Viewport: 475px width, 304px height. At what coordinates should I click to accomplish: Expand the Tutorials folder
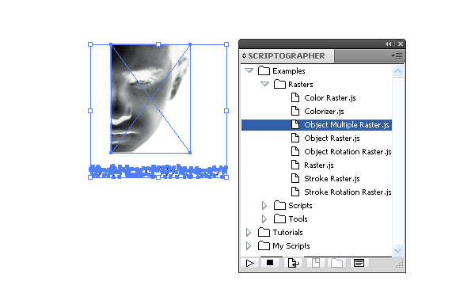(249, 232)
